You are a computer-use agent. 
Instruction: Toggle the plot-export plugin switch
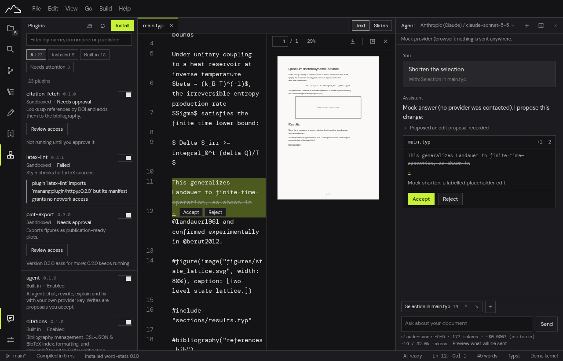(x=125, y=215)
